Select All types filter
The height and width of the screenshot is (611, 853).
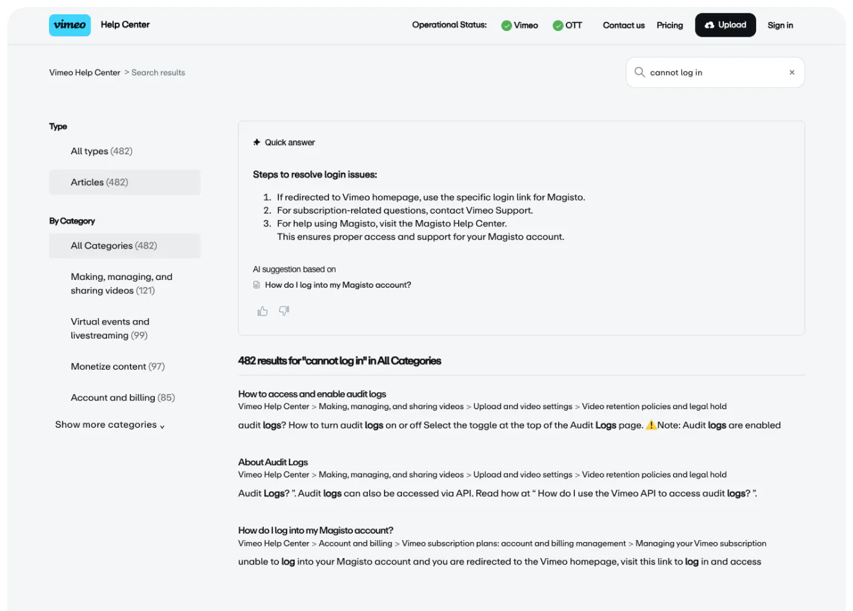point(101,151)
